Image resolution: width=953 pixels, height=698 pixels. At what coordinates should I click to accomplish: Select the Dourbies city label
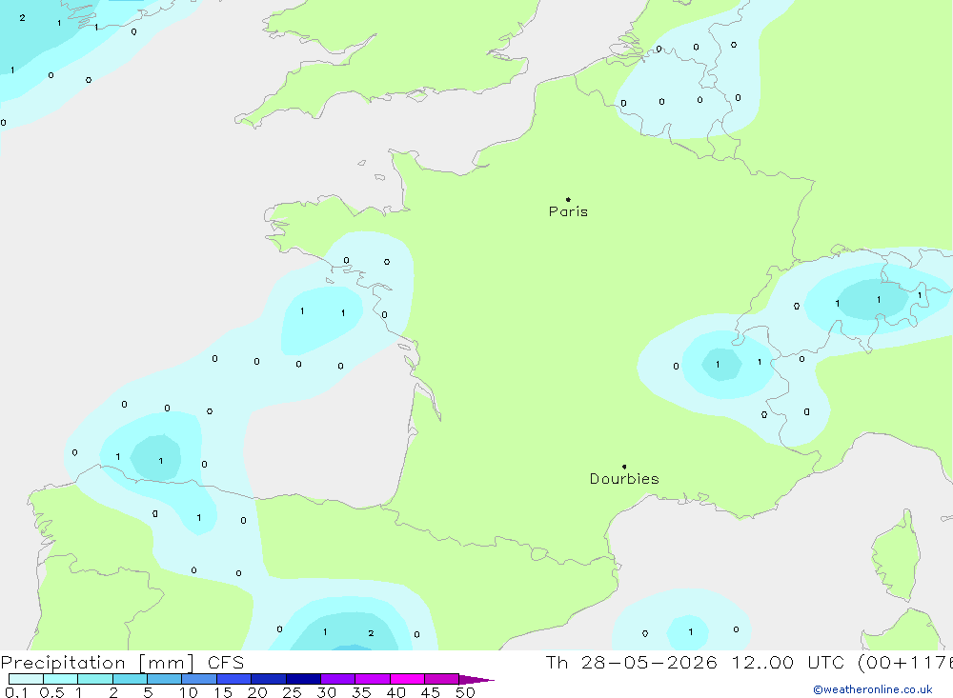tap(624, 479)
